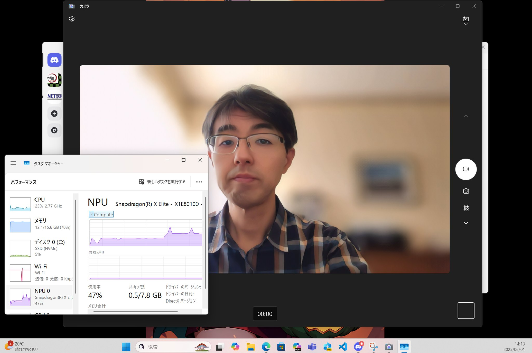Maximize the Camera window
The width and height of the screenshot is (532, 353).
tap(458, 6)
